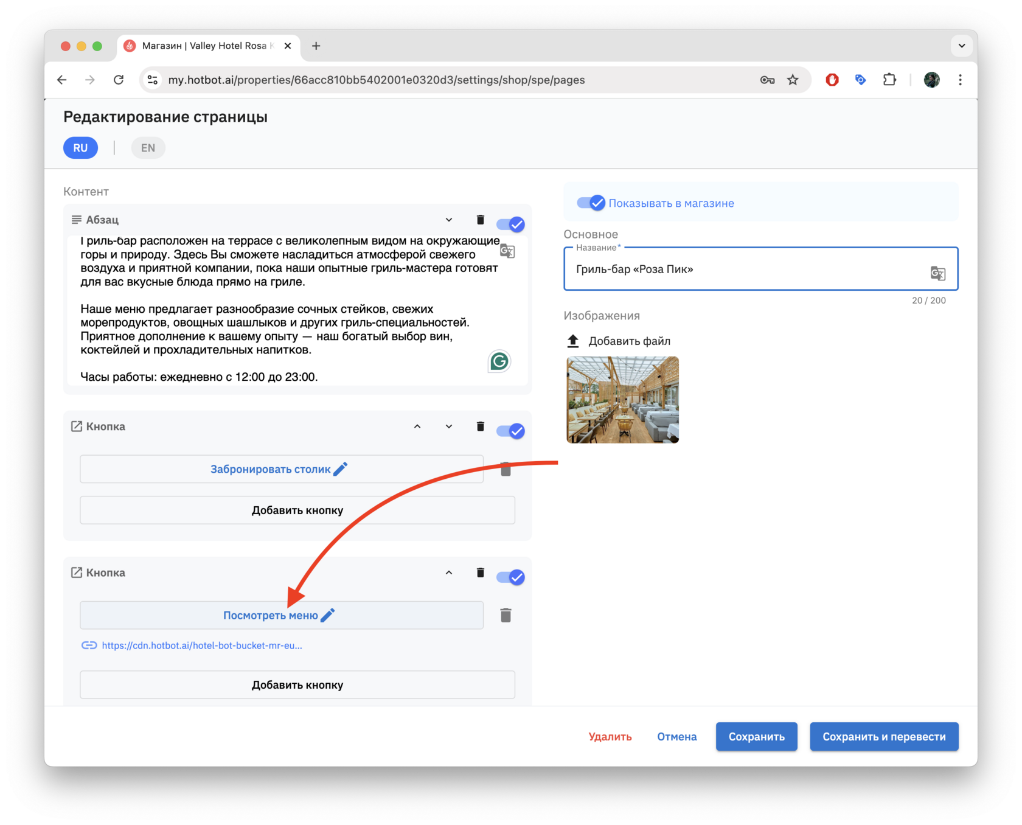
Task: Edit the Забронировать столик button label
Action: click(x=340, y=469)
